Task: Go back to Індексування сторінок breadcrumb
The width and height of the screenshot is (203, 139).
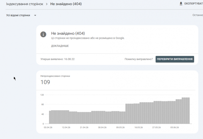Action: [25, 4]
